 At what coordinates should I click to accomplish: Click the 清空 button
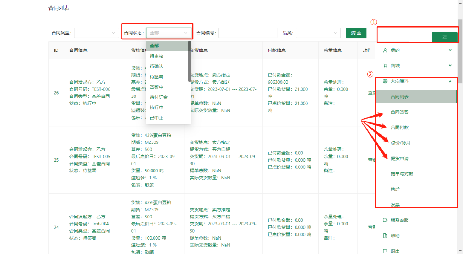click(356, 33)
